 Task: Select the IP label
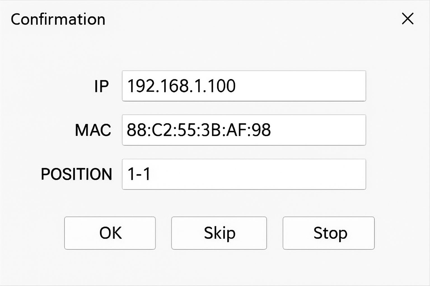coord(101,86)
